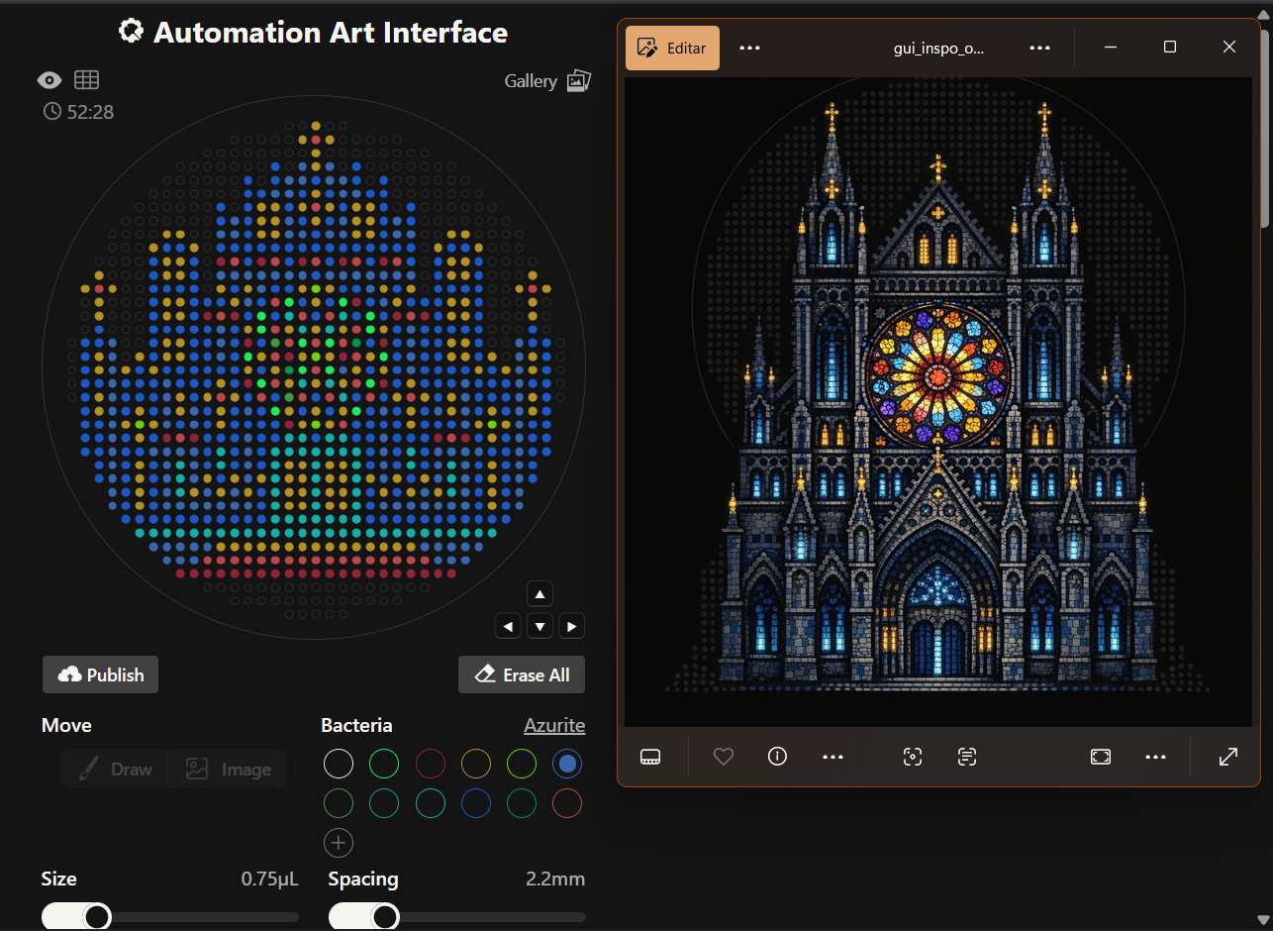This screenshot has height=931, width=1273.
Task: Open the ellipsis menu beside the file name
Action: 1039,48
